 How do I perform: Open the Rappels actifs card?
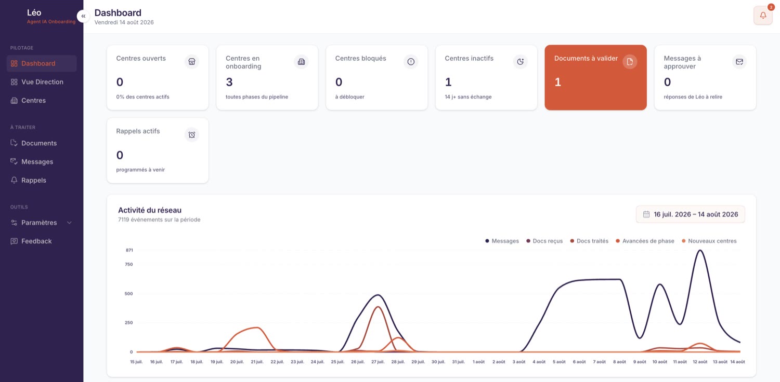click(158, 151)
